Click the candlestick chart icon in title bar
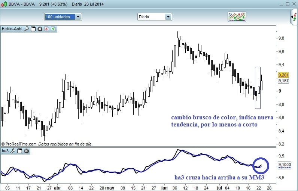 coord(4,4)
